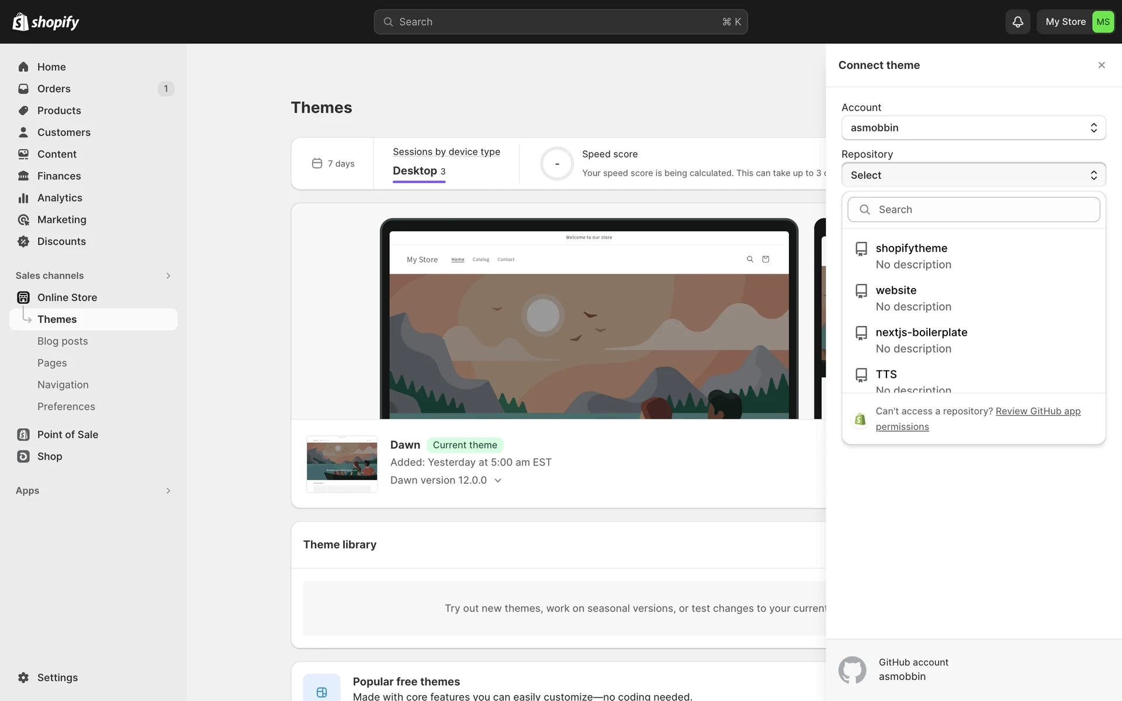Open the 7 days date range
Screen dimensions: 1122x701
tap(333, 164)
